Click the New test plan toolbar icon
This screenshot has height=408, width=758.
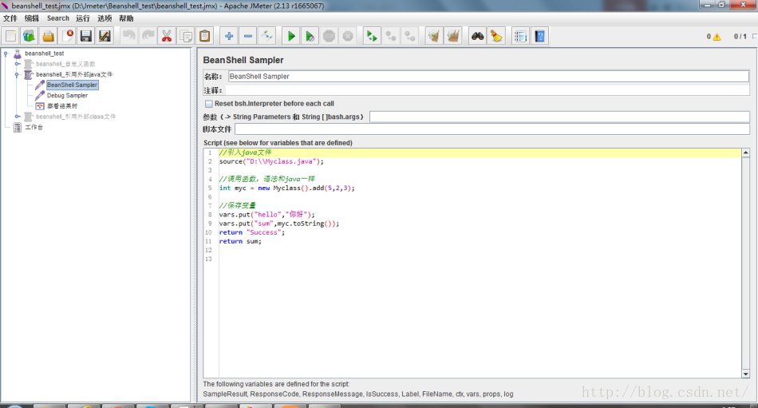10,36
